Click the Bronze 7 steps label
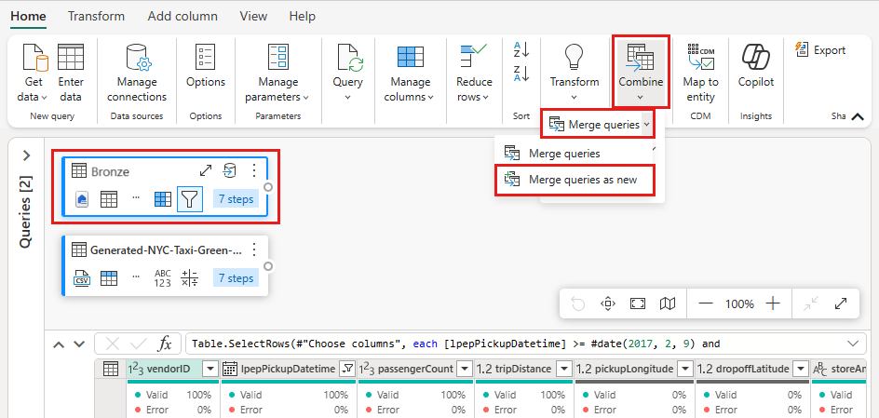 tap(236, 199)
